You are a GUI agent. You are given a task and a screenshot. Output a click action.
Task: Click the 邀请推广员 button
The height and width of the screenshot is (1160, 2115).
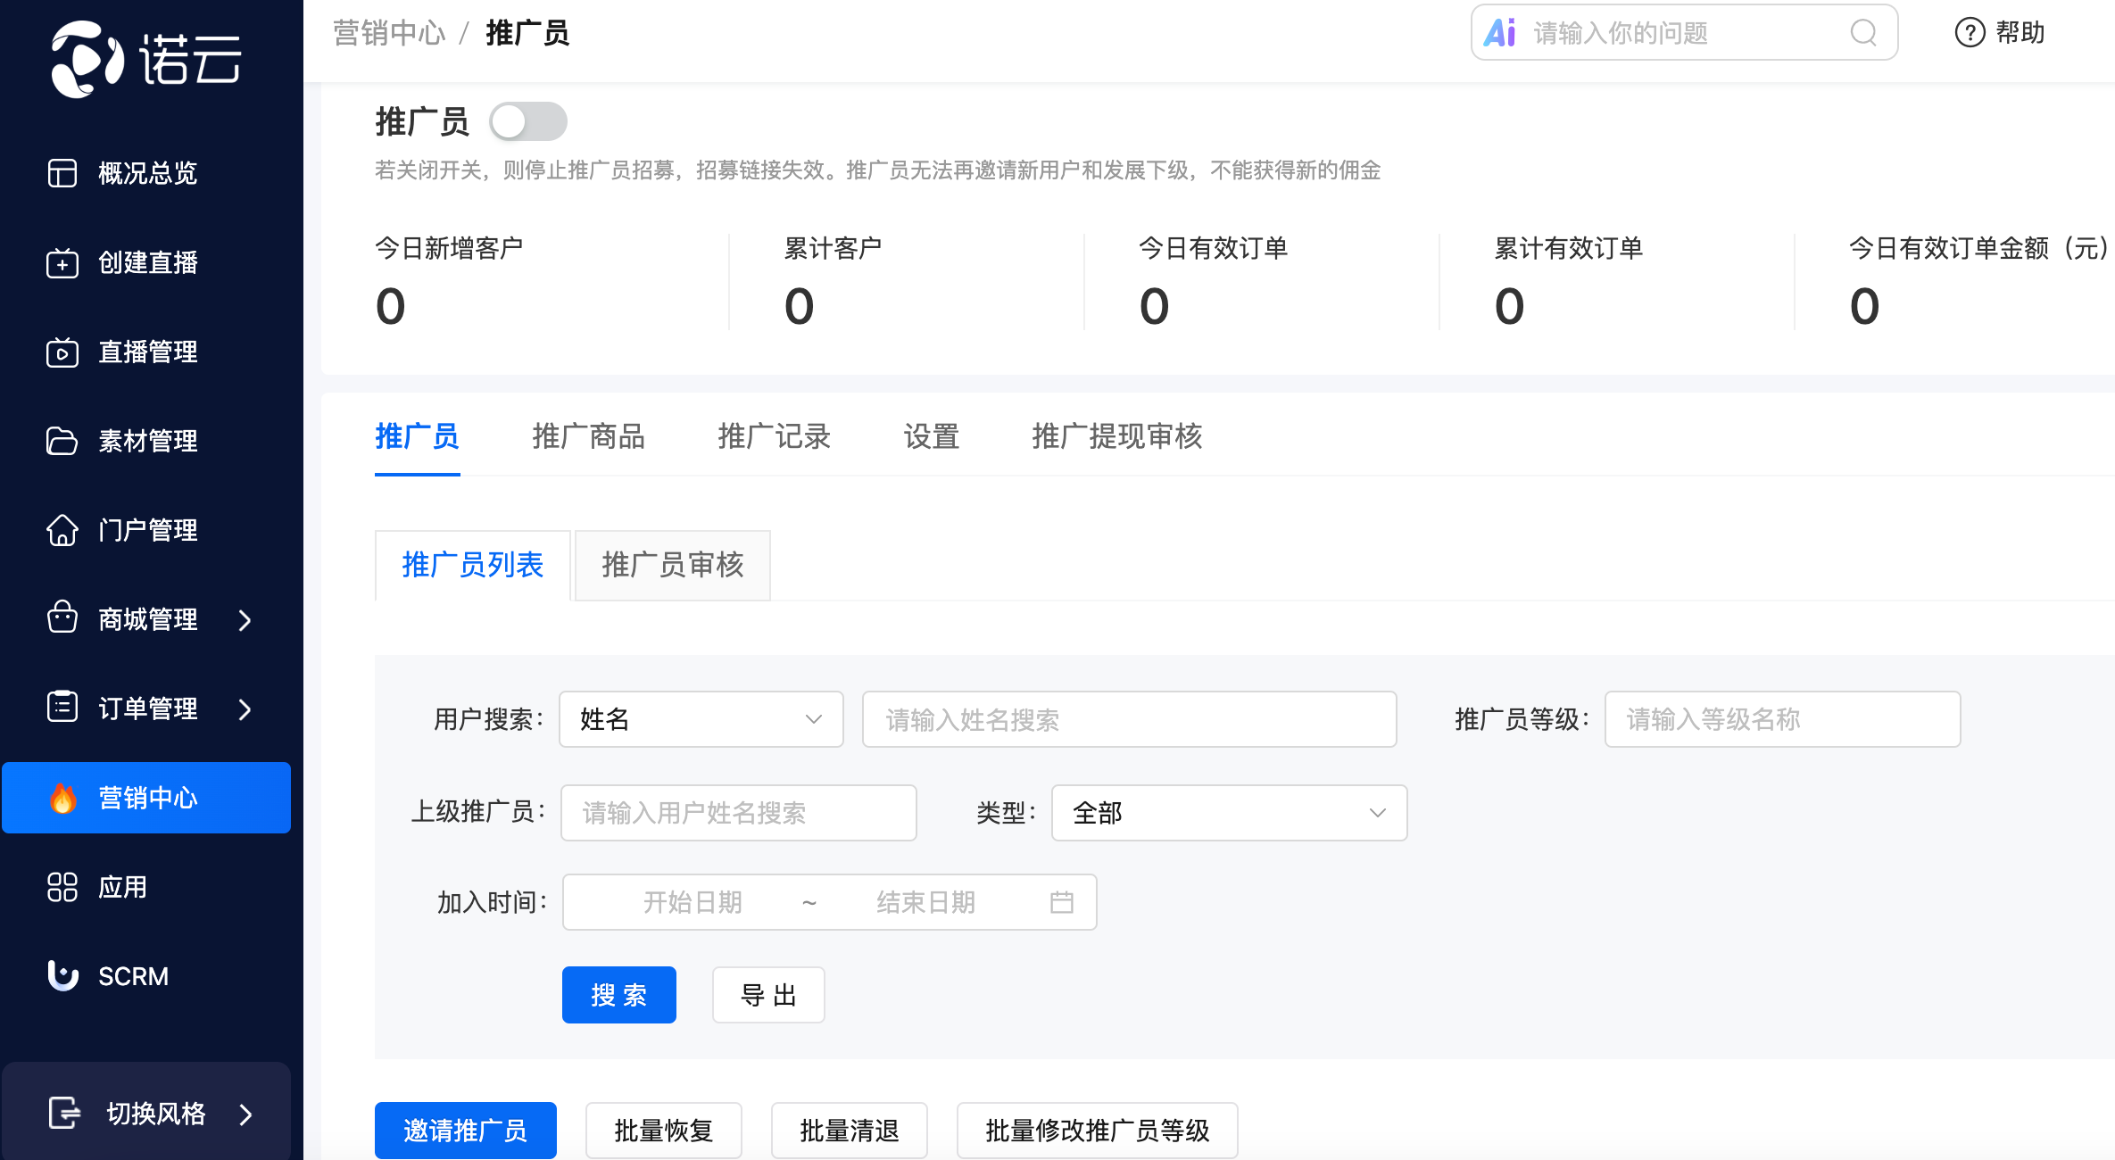(x=465, y=1131)
